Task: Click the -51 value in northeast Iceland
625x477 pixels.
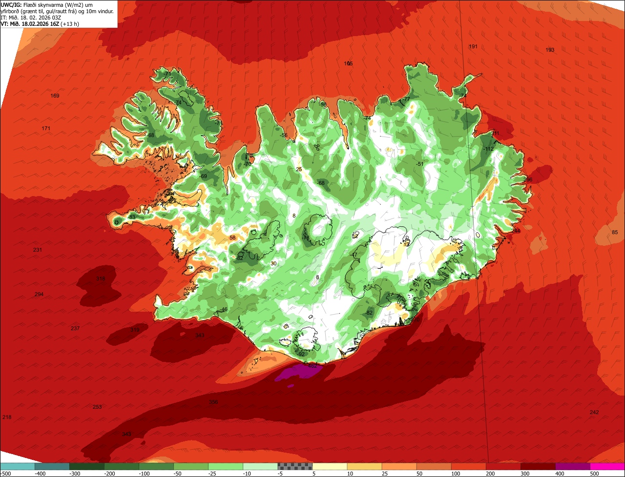Action: [x=419, y=164]
